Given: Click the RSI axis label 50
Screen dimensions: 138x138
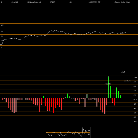Looking at the screenshot, I should pyautogui.click(x=2, y=36).
